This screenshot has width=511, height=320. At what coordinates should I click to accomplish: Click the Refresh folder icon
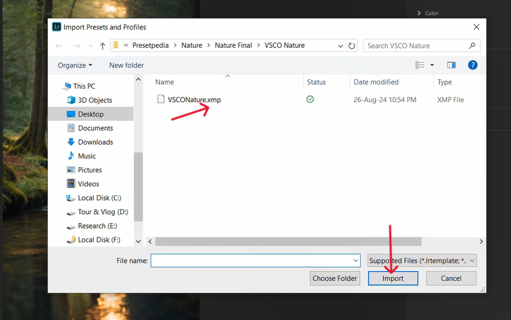[x=352, y=45]
